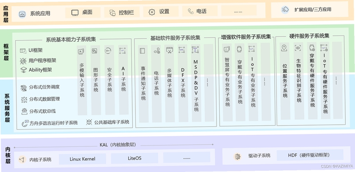Click the 内核子系统 label
355x172 pixels.
click(40, 160)
